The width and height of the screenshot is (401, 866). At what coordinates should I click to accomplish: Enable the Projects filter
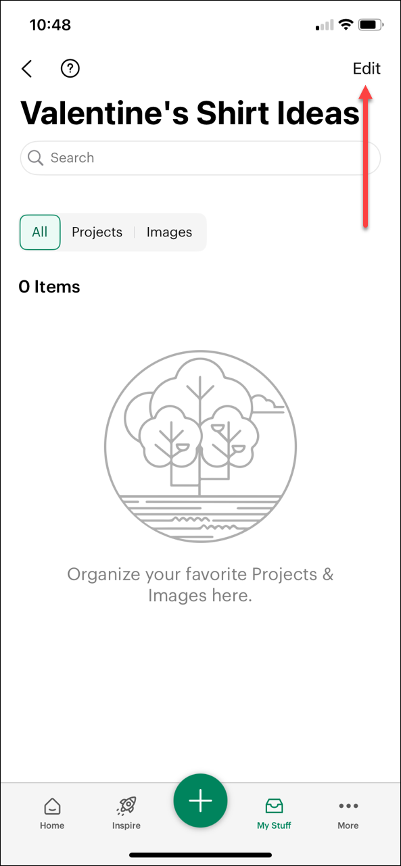click(x=97, y=232)
